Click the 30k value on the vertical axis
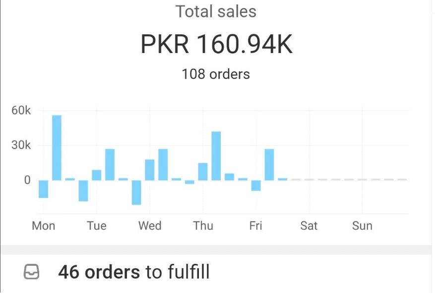Image resolution: width=435 pixels, height=298 pixels. coord(21,146)
